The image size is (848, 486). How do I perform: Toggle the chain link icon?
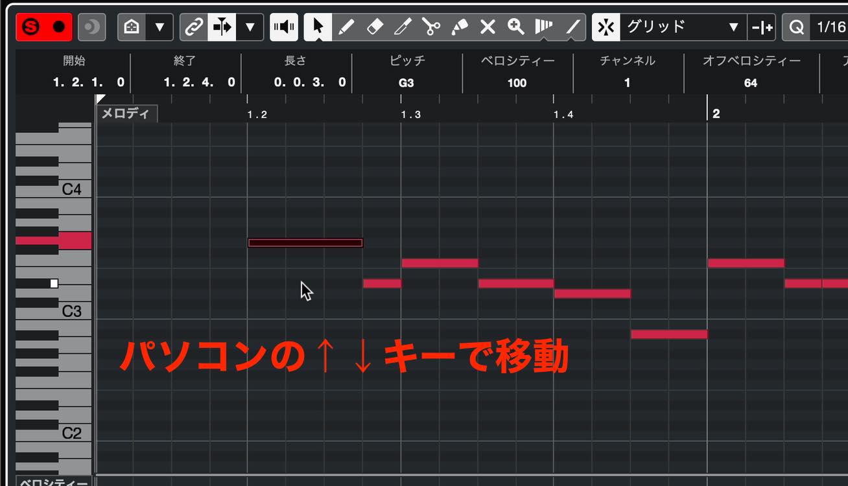pos(193,27)
